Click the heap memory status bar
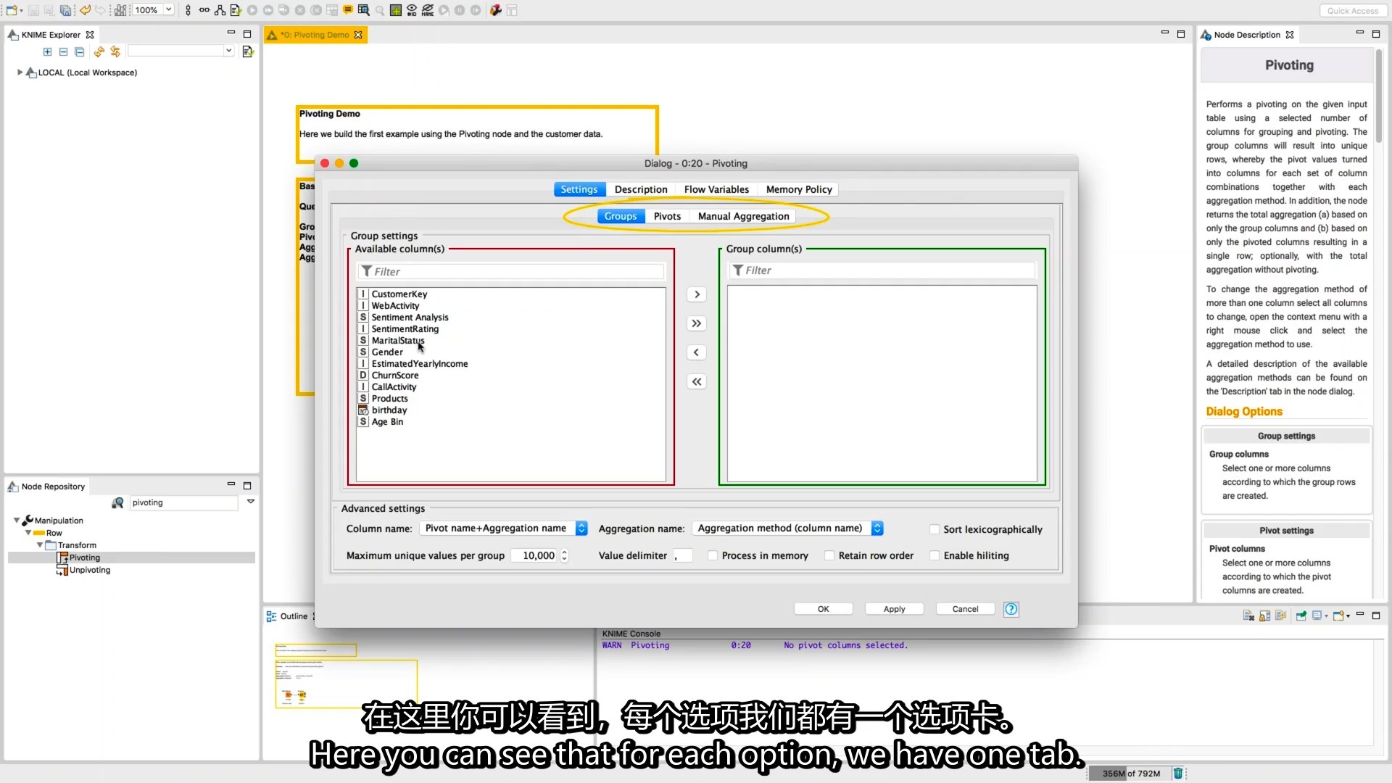1392x783 pixels. (1130, 774)
